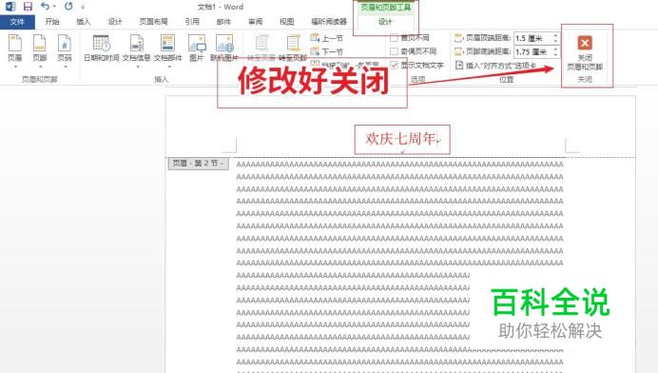The width and height of the screenshot is (658, 373).
Task: Undo the last action
Action: pyautogui.click(x=45, y=7)
